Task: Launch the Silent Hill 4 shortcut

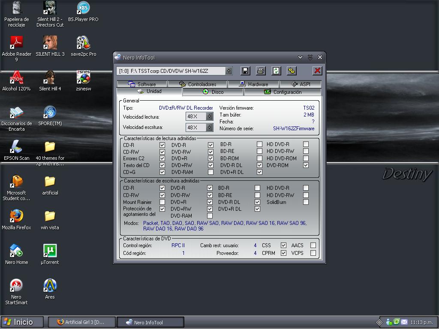Action: (x=50, y=81)
